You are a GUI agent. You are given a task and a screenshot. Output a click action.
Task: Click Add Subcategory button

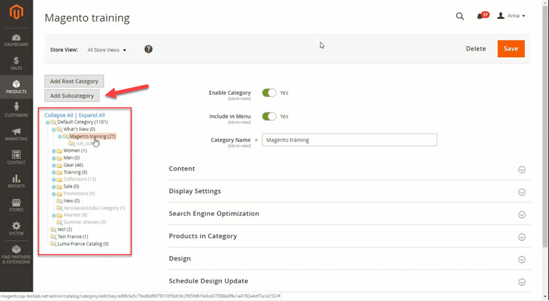(72, 96)
